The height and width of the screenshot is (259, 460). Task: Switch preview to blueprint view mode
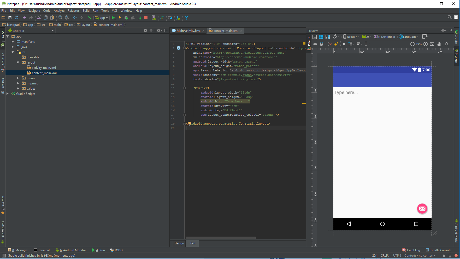tap(321, 37)
